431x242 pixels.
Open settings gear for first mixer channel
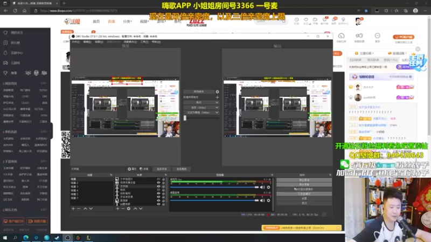pos(268,187)
